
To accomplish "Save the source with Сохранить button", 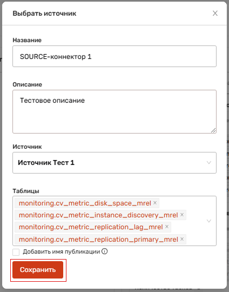I will tap(38, 270).
